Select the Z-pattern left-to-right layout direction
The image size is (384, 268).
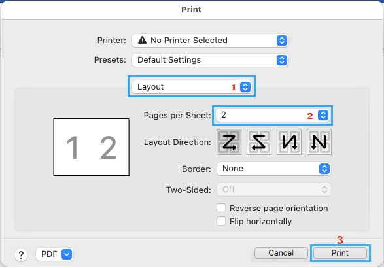coord(229,142)
